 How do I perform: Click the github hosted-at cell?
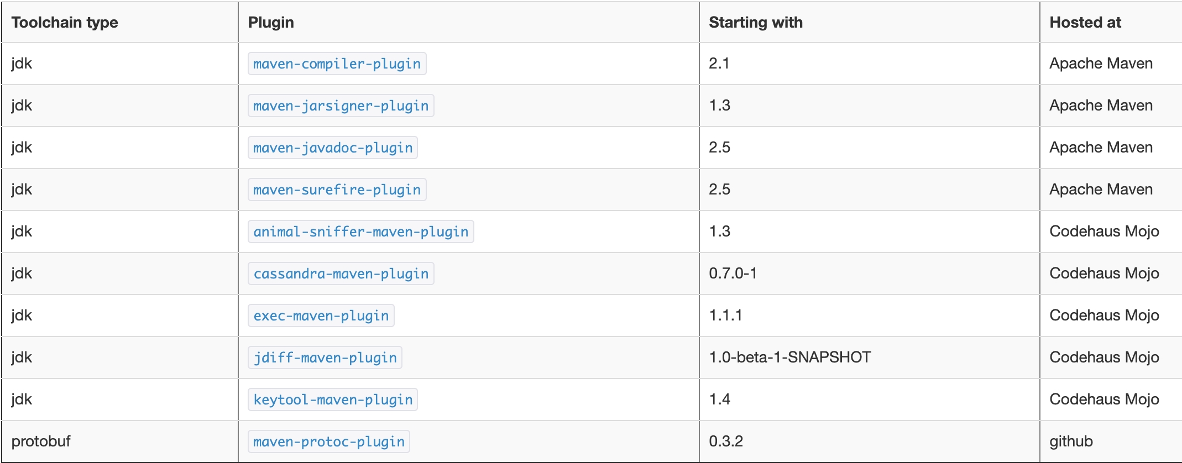pos(1071,441)
